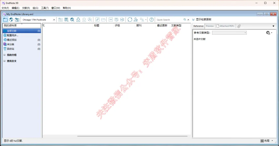This screenshot has width=279, height=146.
Task: Click the paperclip attach file icon
Action: pyautogui.click(x=239, y=26)
